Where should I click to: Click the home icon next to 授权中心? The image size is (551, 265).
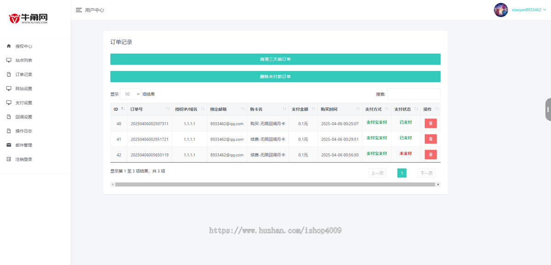click(x=9, y=46)
